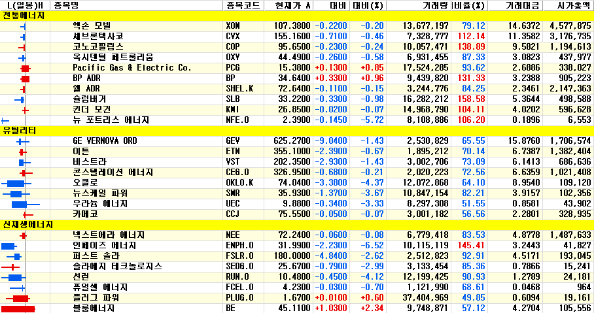The width and height of the screenshot is (594, 313).
Task: Select 넥스트에라 에너지 stock name
Action: click(109, 235)
